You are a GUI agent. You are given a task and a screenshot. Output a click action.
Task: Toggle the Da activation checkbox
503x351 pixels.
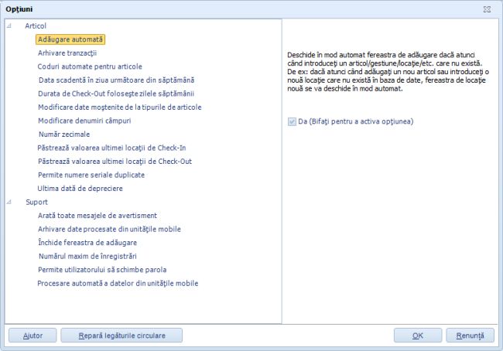pyautogui.click(x=291, y=121)
